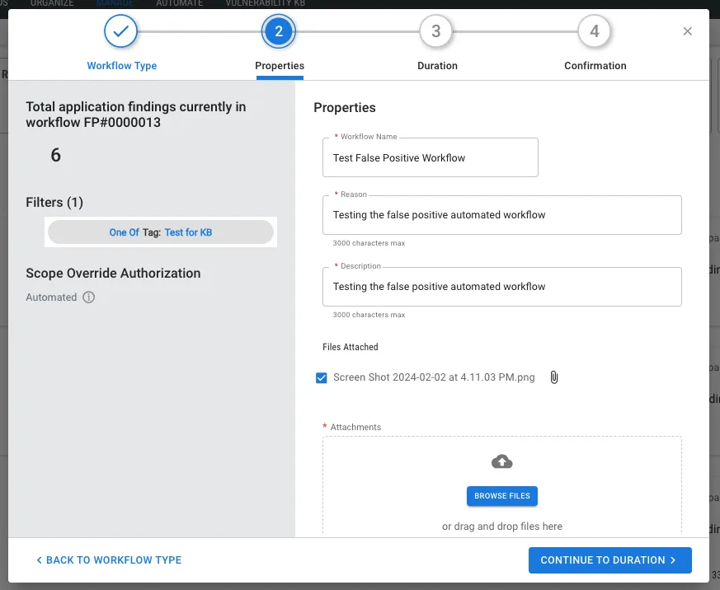This screenshot has width=720, height=590.
Task: Edit the Reason text field
Action: 502,215
